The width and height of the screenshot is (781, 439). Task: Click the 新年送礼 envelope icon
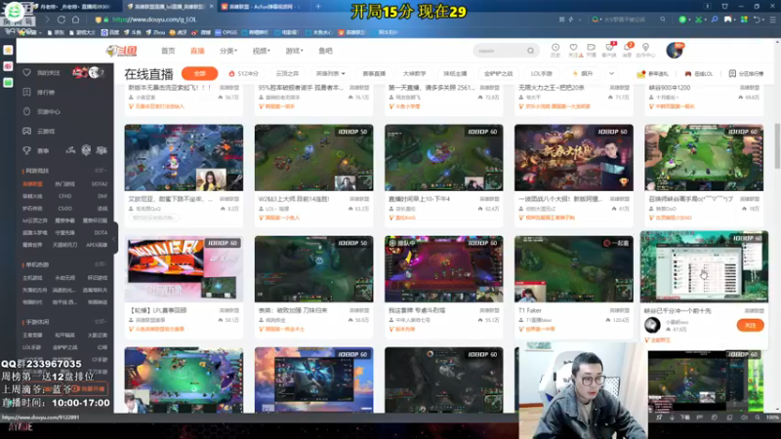[x=641, y=74]
